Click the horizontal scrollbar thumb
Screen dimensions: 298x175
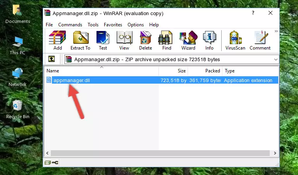pos(160,153)
